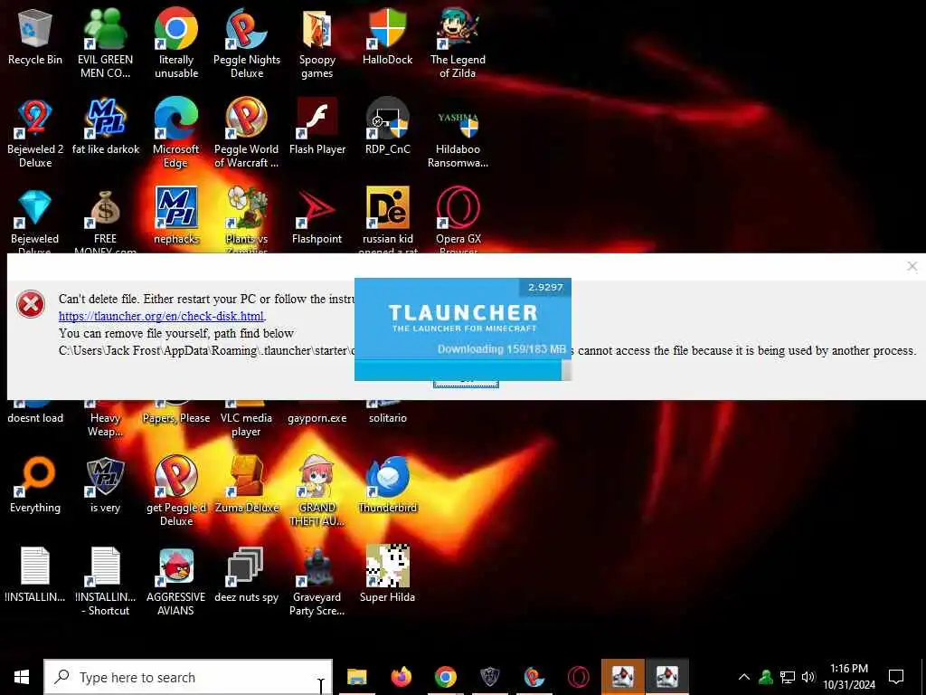Launch Firefox from the taskbar
The image size is (926, 695).
point(401,677)
